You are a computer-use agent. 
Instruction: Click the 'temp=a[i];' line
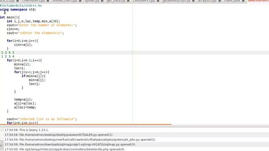point(23,99)
